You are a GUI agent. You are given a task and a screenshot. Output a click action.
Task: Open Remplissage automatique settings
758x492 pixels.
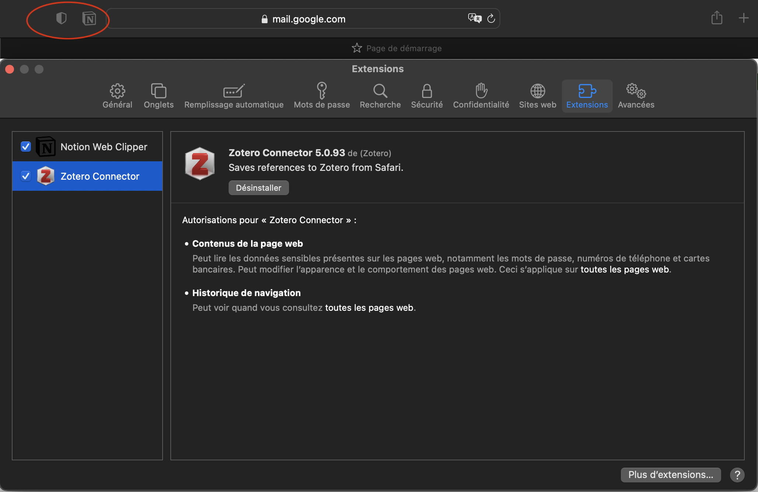234,96
